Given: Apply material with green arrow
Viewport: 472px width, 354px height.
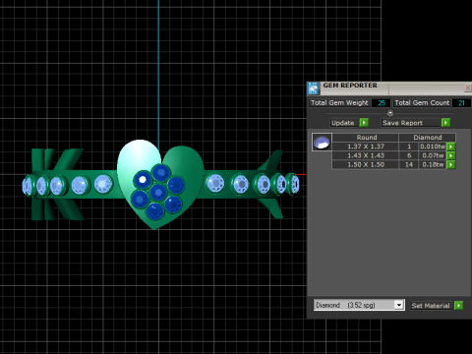Looking at the screenshot, I should (459, 306).
